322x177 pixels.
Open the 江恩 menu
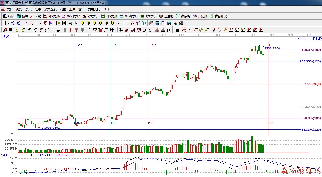38,9
